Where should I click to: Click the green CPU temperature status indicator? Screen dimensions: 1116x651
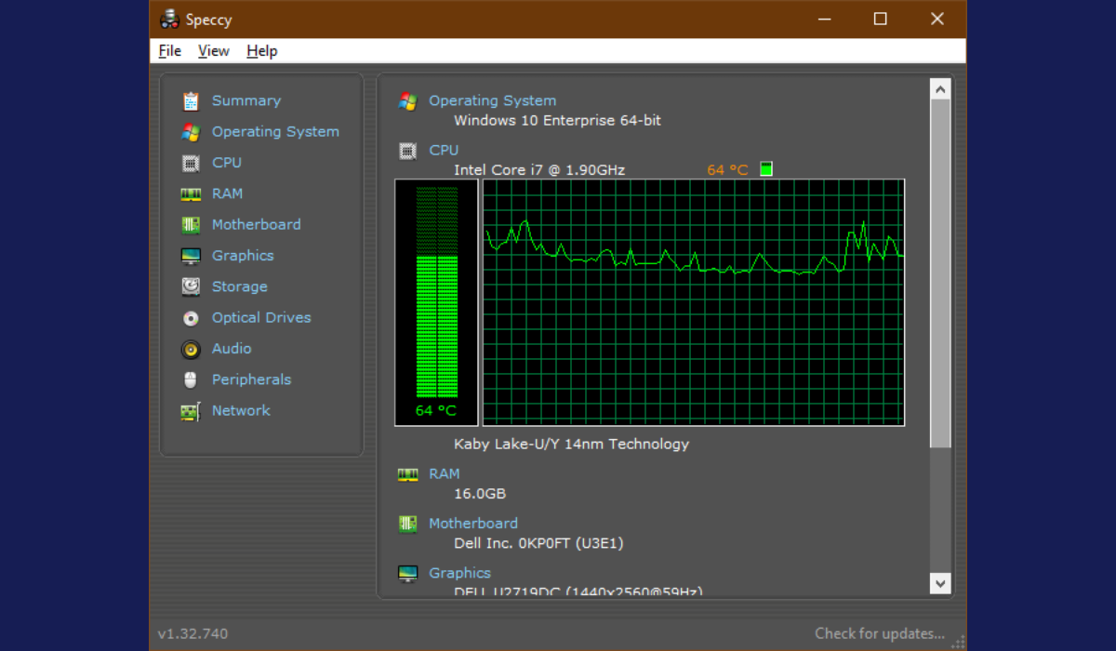pyautogui.click(x=766, y=169)
